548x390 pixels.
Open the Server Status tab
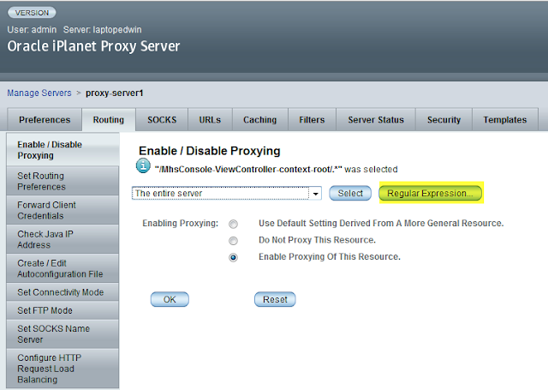click(x=376, y=120)
